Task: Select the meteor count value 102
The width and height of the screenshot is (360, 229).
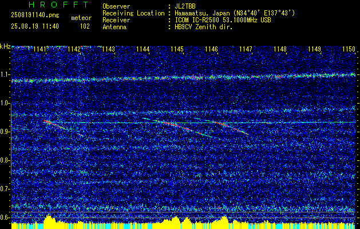Action: tap(85, 26)
